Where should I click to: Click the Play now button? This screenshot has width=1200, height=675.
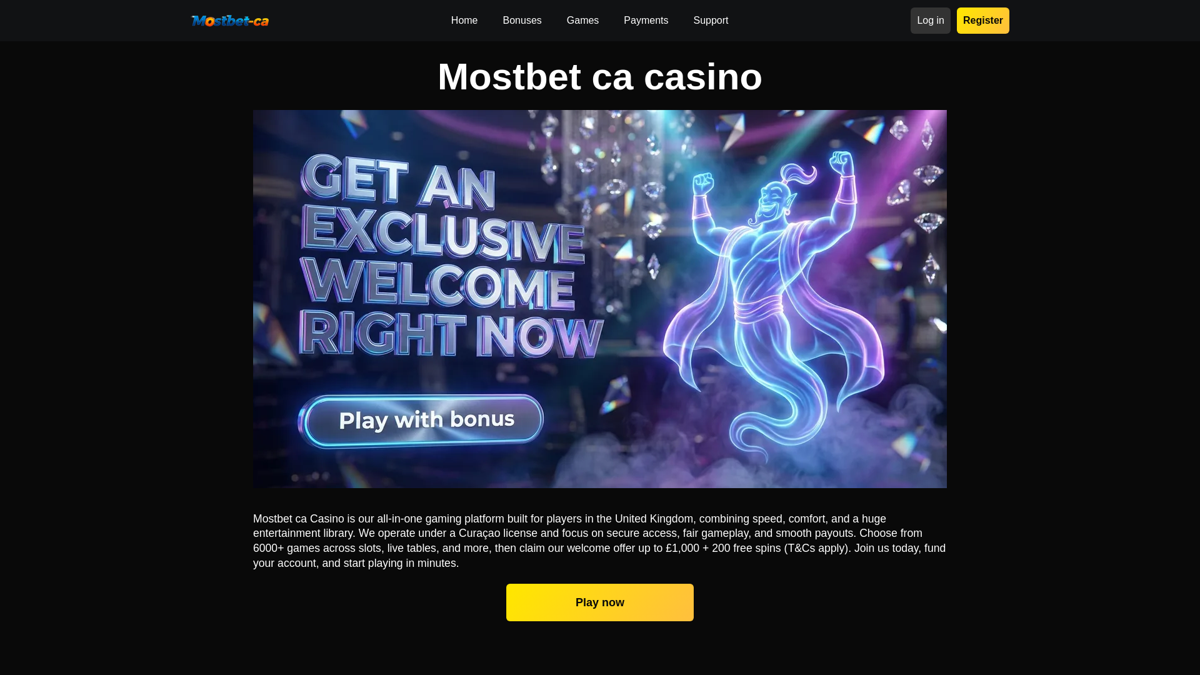[x=600, y=602]
